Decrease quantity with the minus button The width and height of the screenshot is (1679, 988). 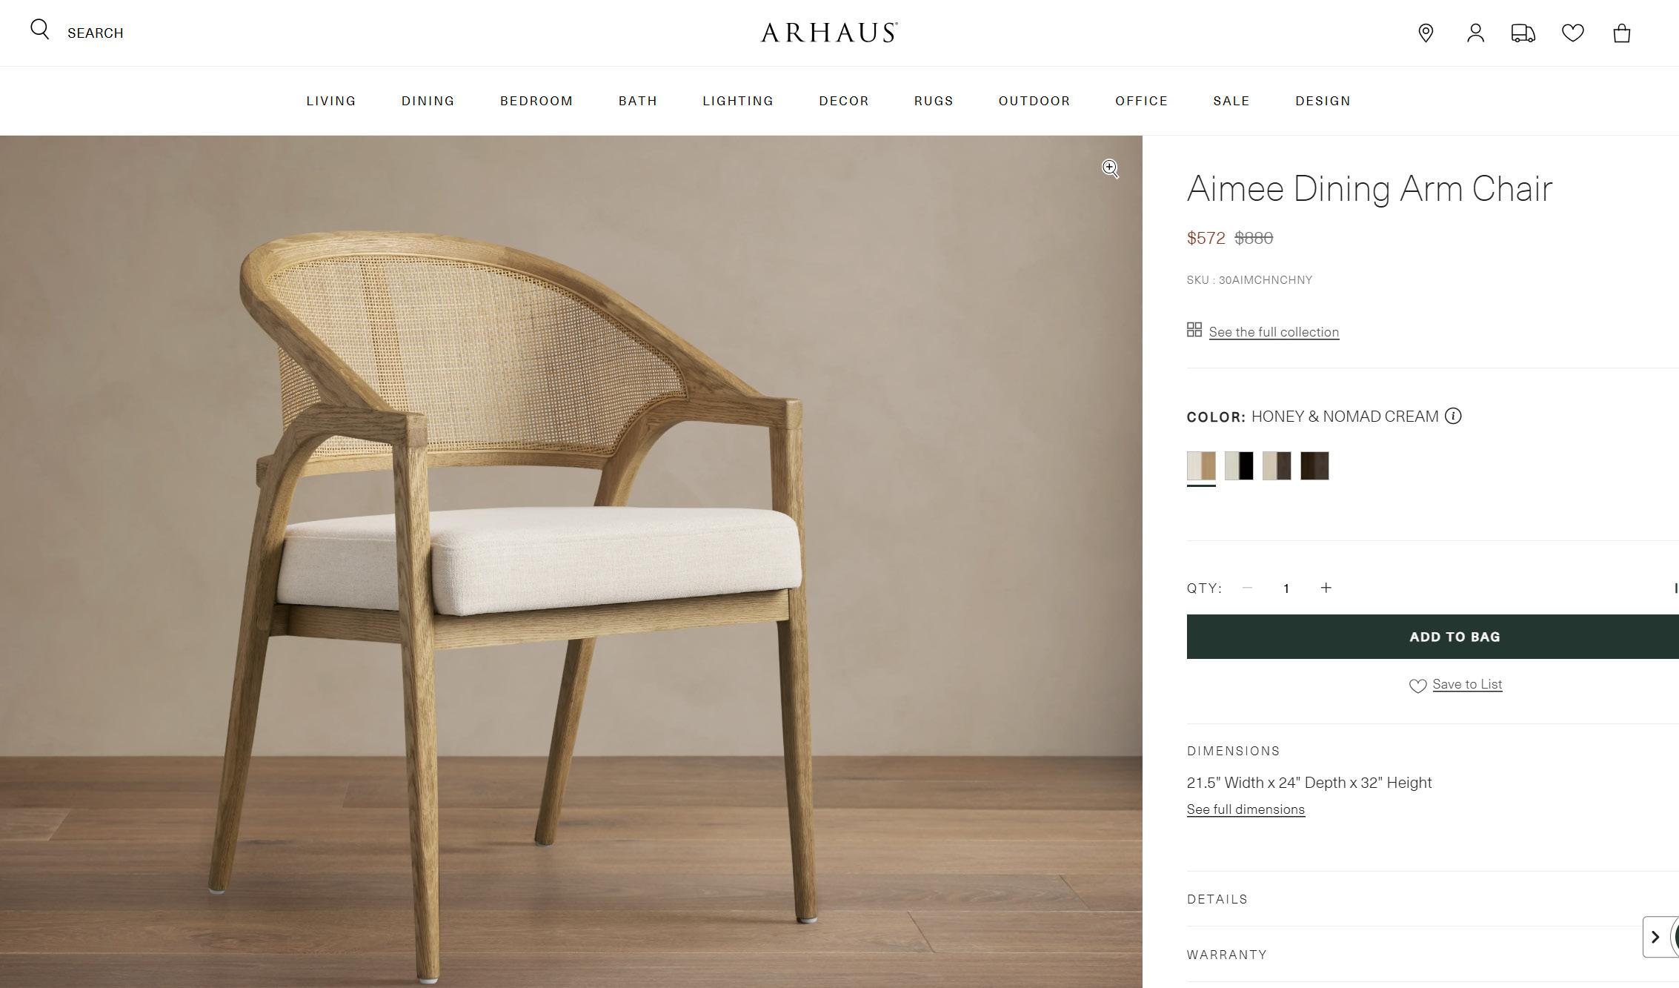coord(1247,588)
